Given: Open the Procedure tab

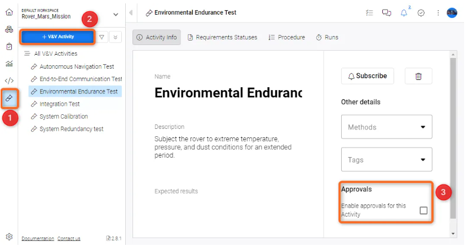Looking at the screenshot, I should pyautogui.click(x=286, y=37).
